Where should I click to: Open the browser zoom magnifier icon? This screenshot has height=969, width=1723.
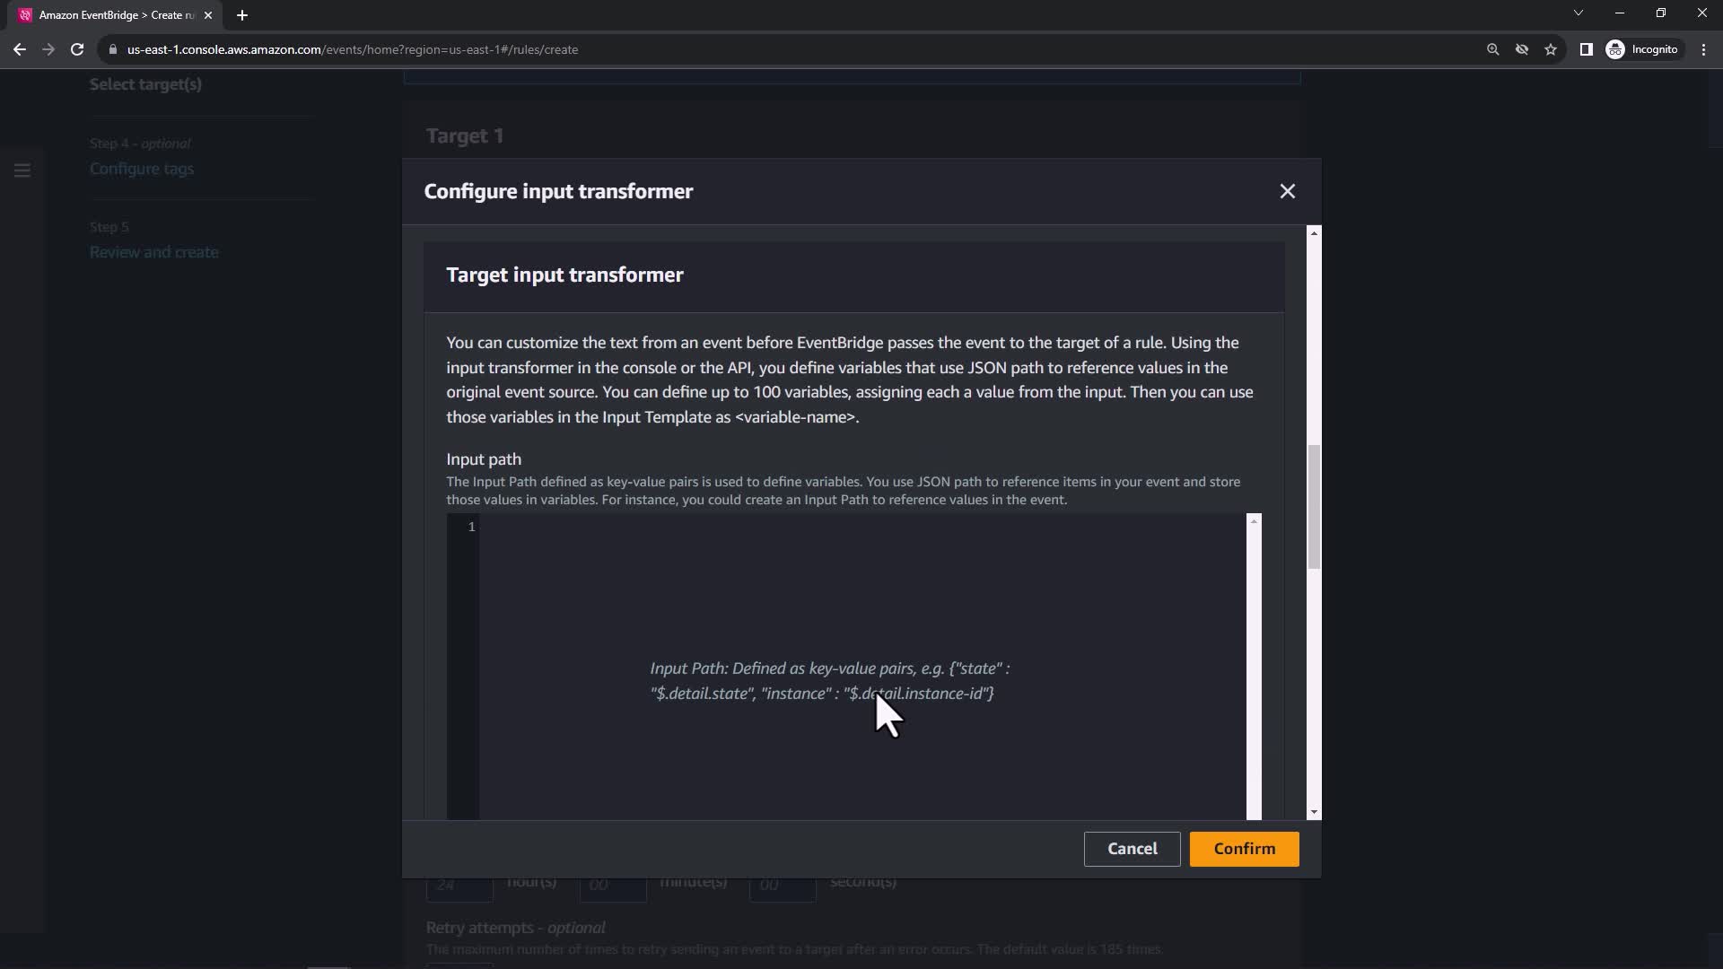1492,49
